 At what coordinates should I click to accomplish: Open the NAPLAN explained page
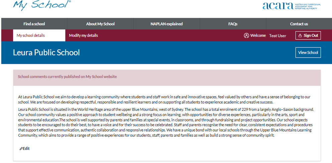(167, 24)
